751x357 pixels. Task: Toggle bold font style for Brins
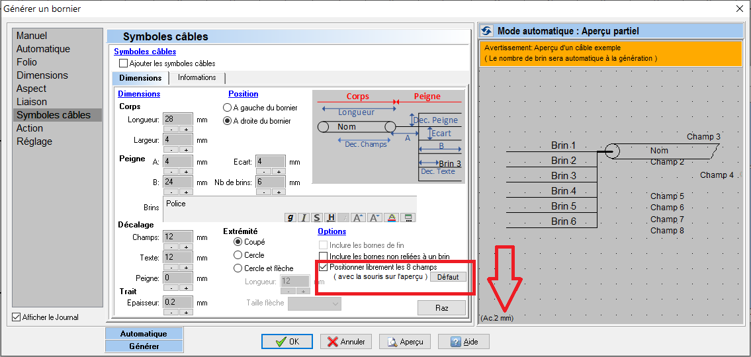pyautogui.click(x=290, y=218)
